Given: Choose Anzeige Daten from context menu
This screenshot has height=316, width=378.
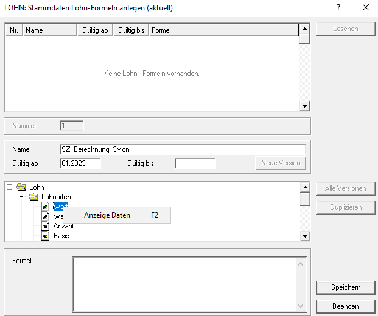Looking at the screenshot, I should (107, 215).
